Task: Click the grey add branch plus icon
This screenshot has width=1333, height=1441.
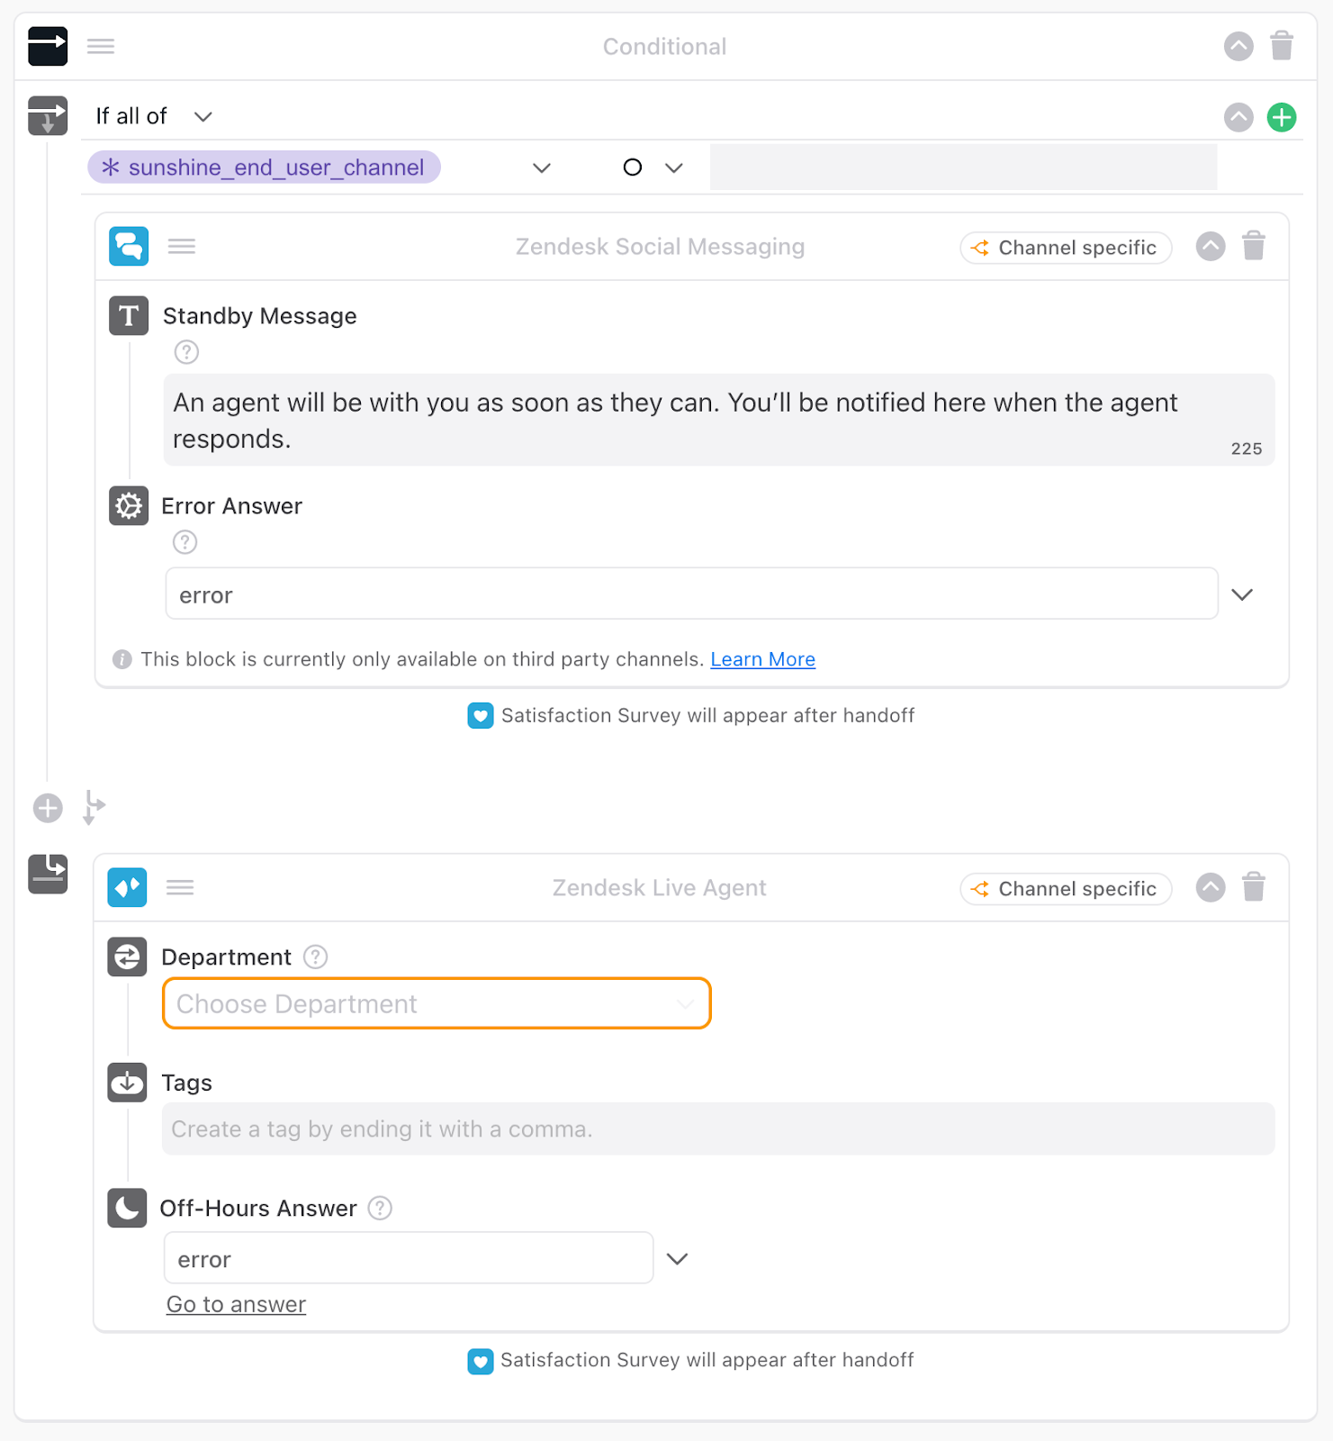Action: tap(48, 808)
